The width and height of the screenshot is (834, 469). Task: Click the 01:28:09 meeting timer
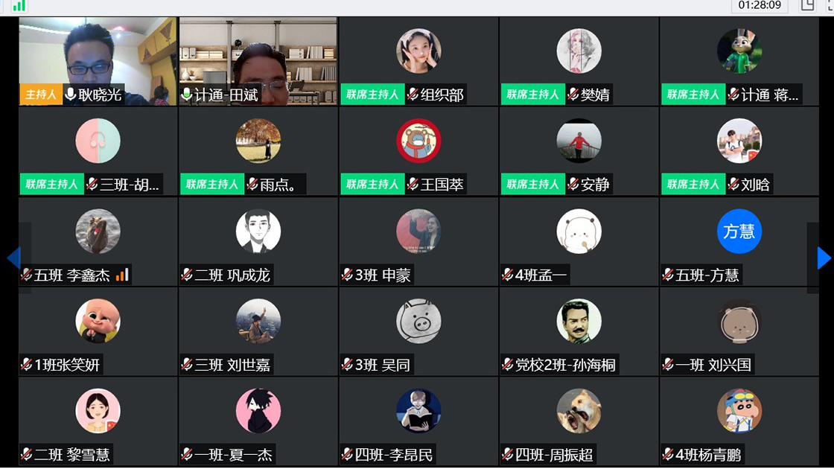click(760, 5)
